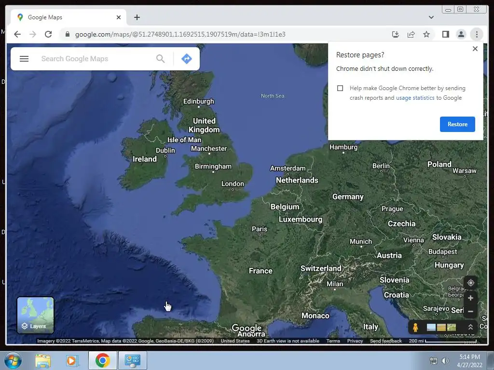
Task: Open the Windows Start menu
Action: pos(13,360)
